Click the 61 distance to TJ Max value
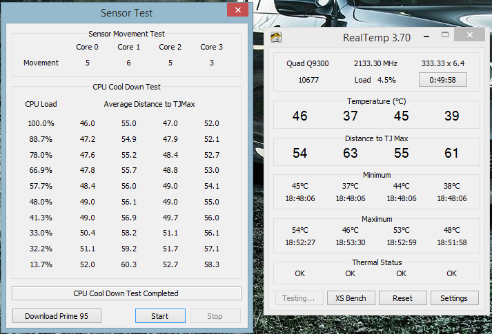Viewport: 492px width, 334px height. pyautogui.click(x=451, y=153)
